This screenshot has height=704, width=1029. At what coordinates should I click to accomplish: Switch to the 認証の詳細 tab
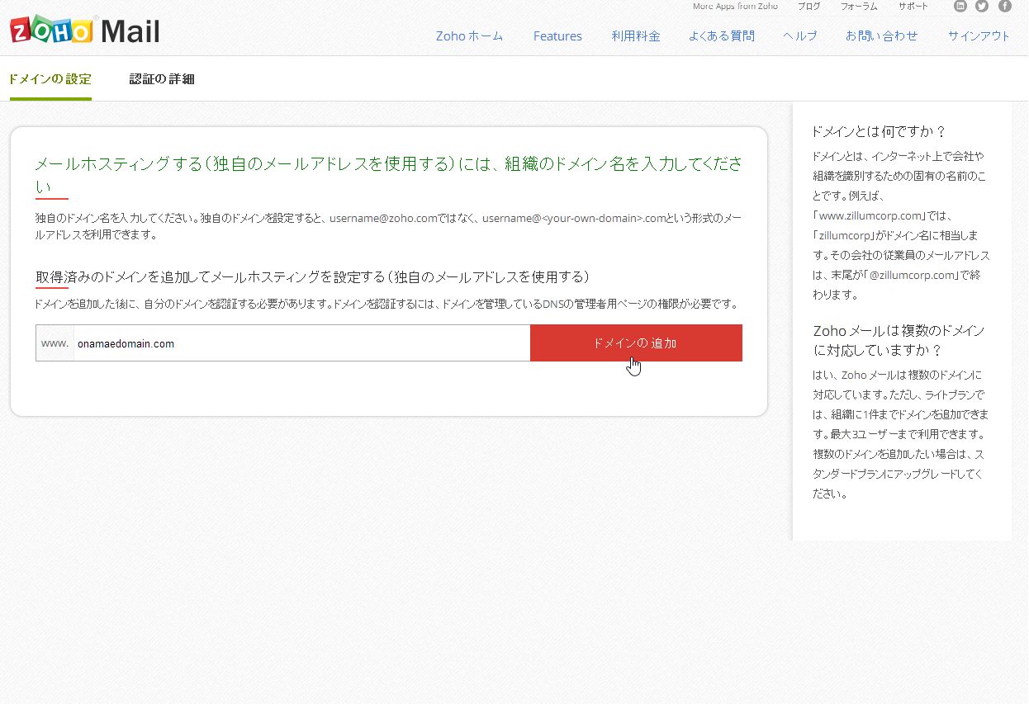point(162,79)
